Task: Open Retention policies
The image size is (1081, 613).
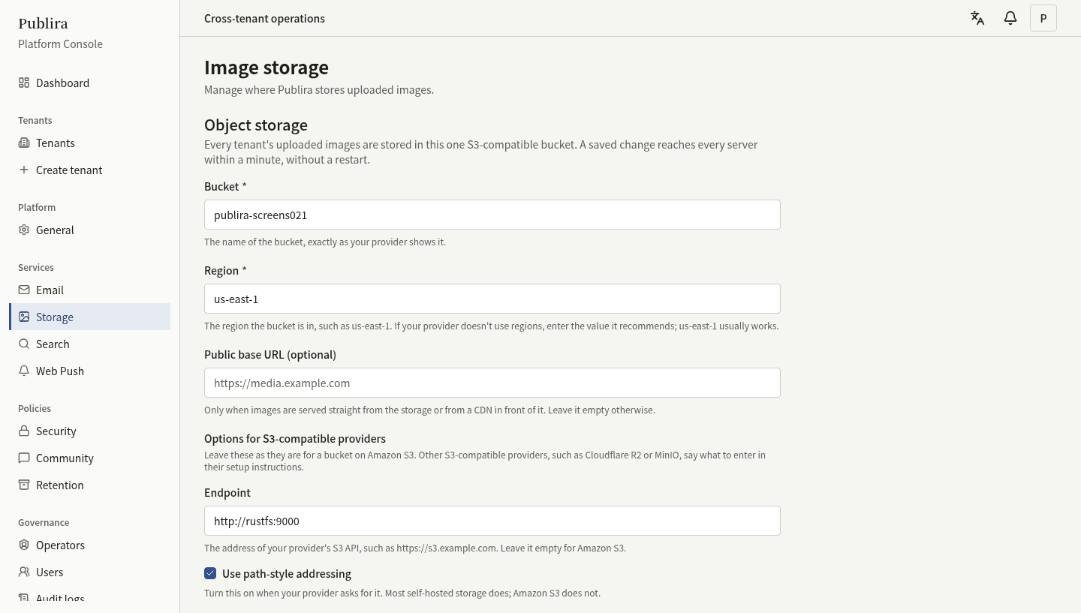Action: click(90, 485)
